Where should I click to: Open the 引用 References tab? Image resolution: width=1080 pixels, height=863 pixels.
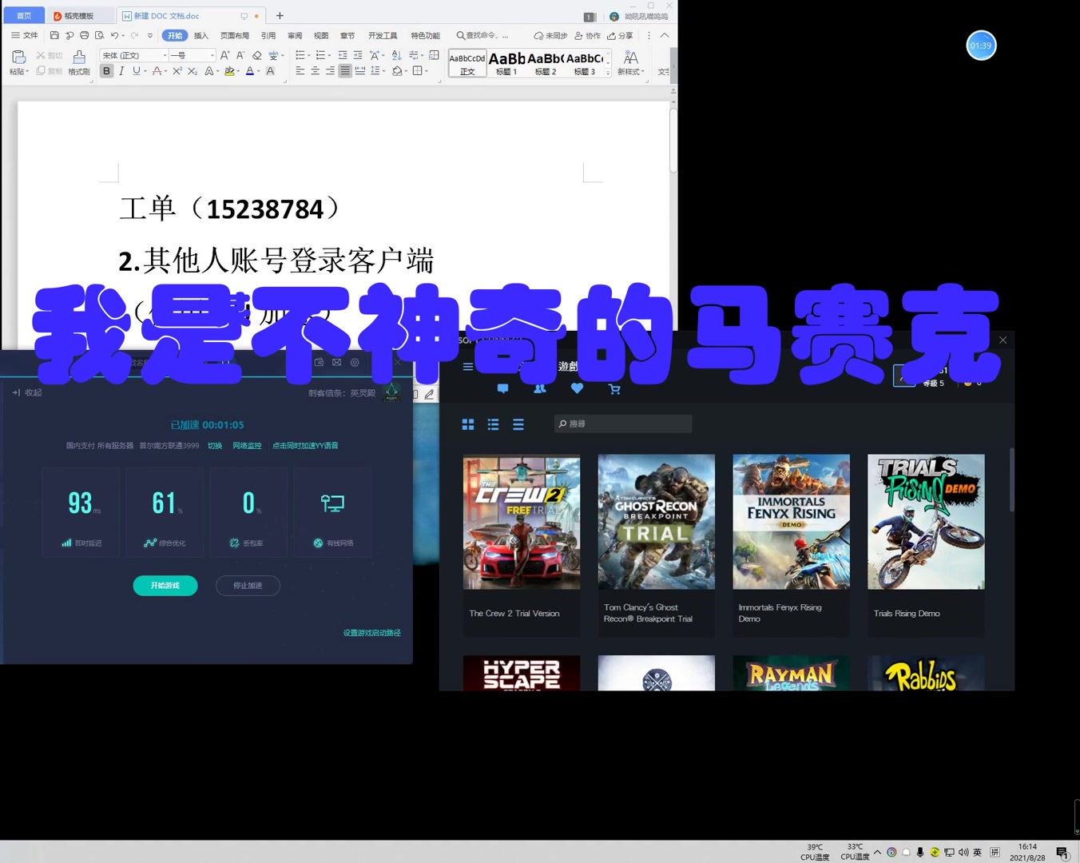coord(268,35)
